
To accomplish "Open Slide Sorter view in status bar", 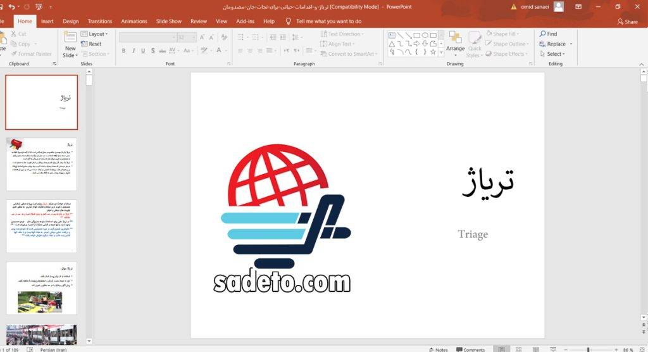I will coord(518,349).
